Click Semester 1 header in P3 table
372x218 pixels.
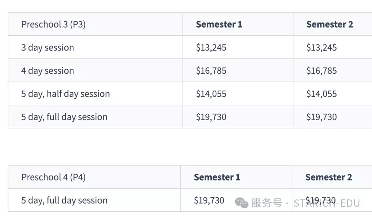click(219, 24)
